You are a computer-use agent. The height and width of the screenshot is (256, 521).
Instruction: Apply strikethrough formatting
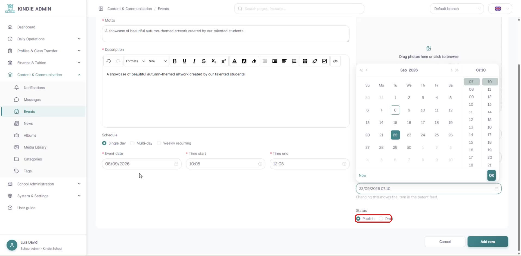[x=204, y=61]
